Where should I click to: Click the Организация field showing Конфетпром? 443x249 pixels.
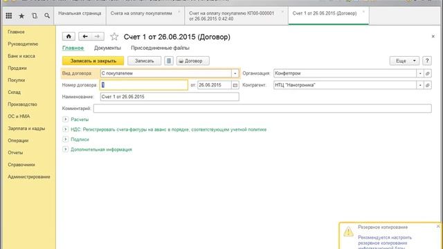pos(345,73)
